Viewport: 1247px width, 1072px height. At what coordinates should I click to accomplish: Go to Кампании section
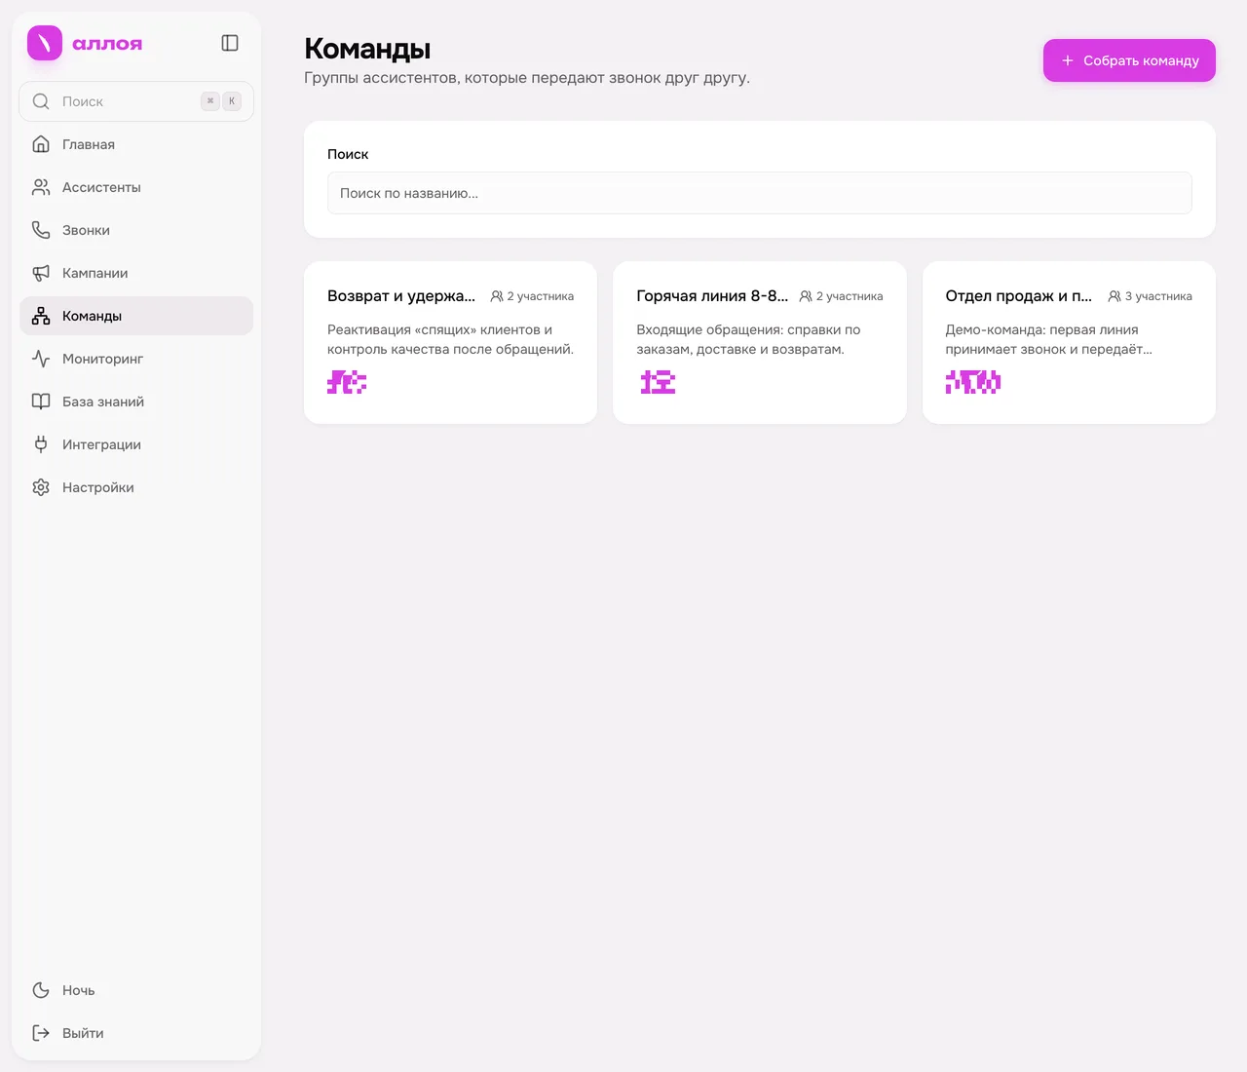click(x=136, y=273)
